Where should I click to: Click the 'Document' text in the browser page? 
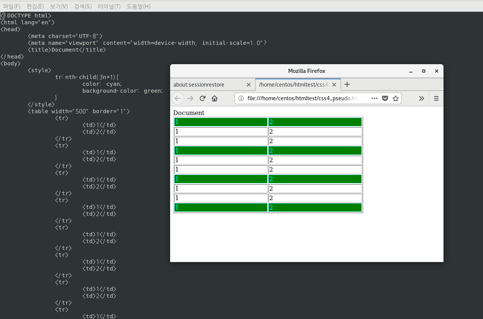coord(189,113)
